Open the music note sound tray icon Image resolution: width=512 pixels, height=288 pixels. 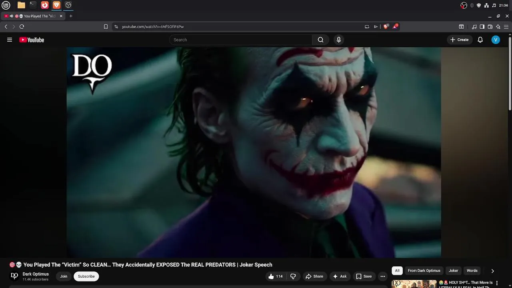[x=494, y=5]
